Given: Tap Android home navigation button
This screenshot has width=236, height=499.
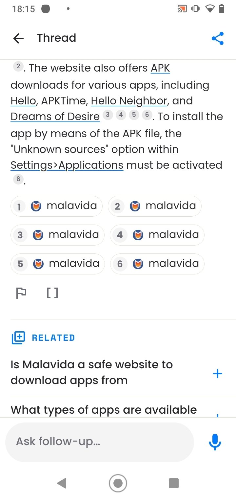Looking at the screenshot, I should [118, 483].
